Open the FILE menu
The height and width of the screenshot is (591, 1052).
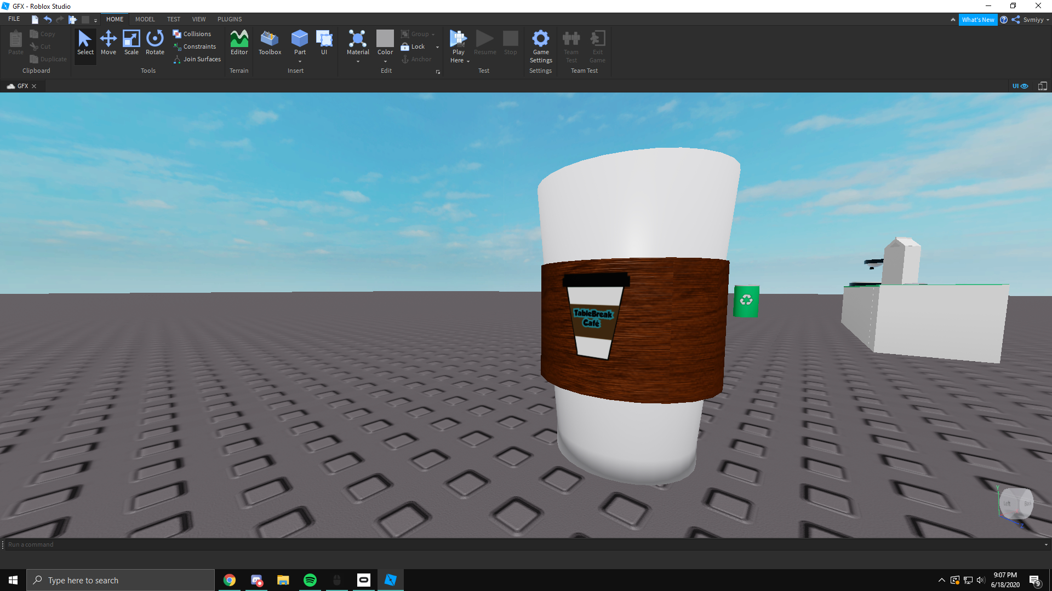14,19
